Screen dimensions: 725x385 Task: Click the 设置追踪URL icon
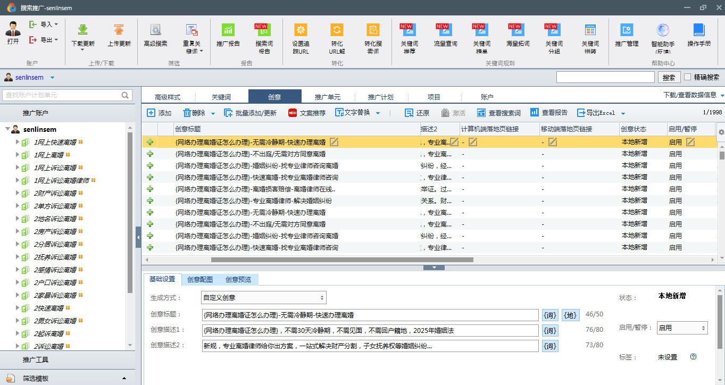click(301, 30)
